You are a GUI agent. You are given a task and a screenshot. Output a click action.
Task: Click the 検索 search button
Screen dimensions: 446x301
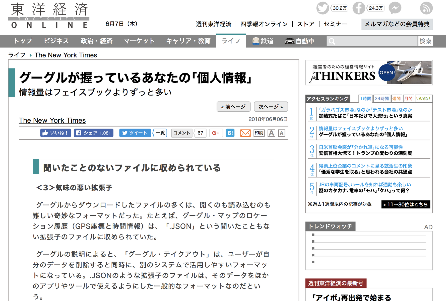(425, 41)
